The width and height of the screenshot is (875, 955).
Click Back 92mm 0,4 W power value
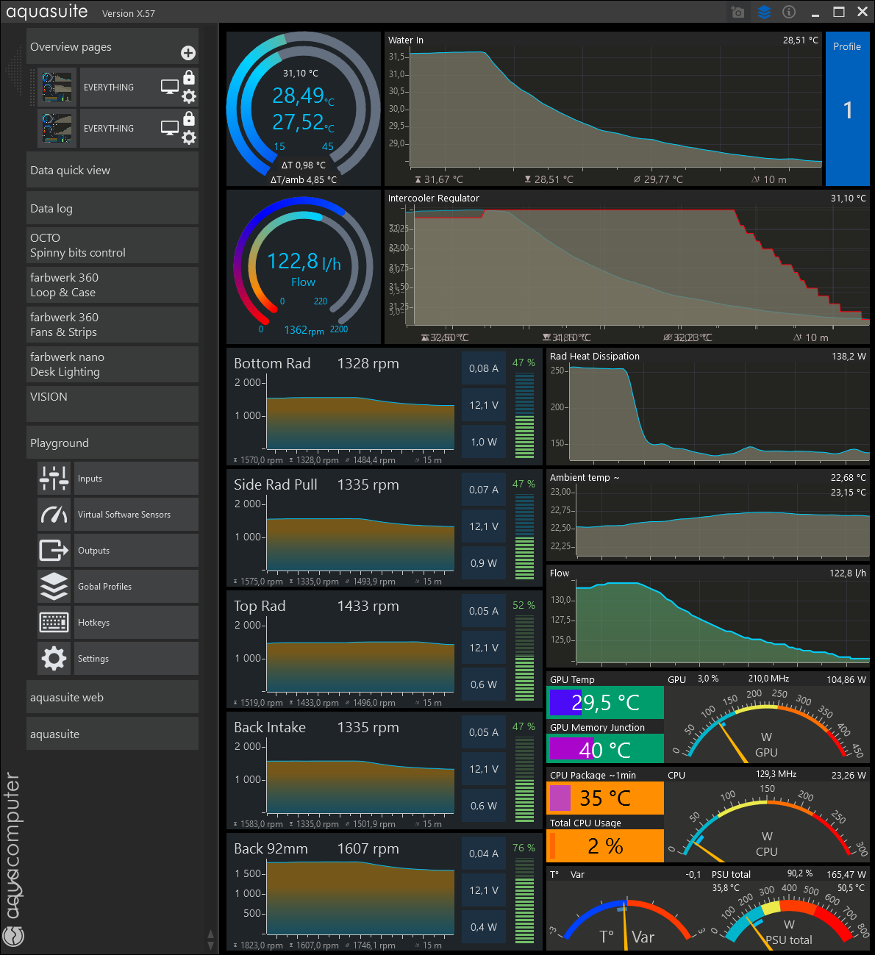coord(484,927)
